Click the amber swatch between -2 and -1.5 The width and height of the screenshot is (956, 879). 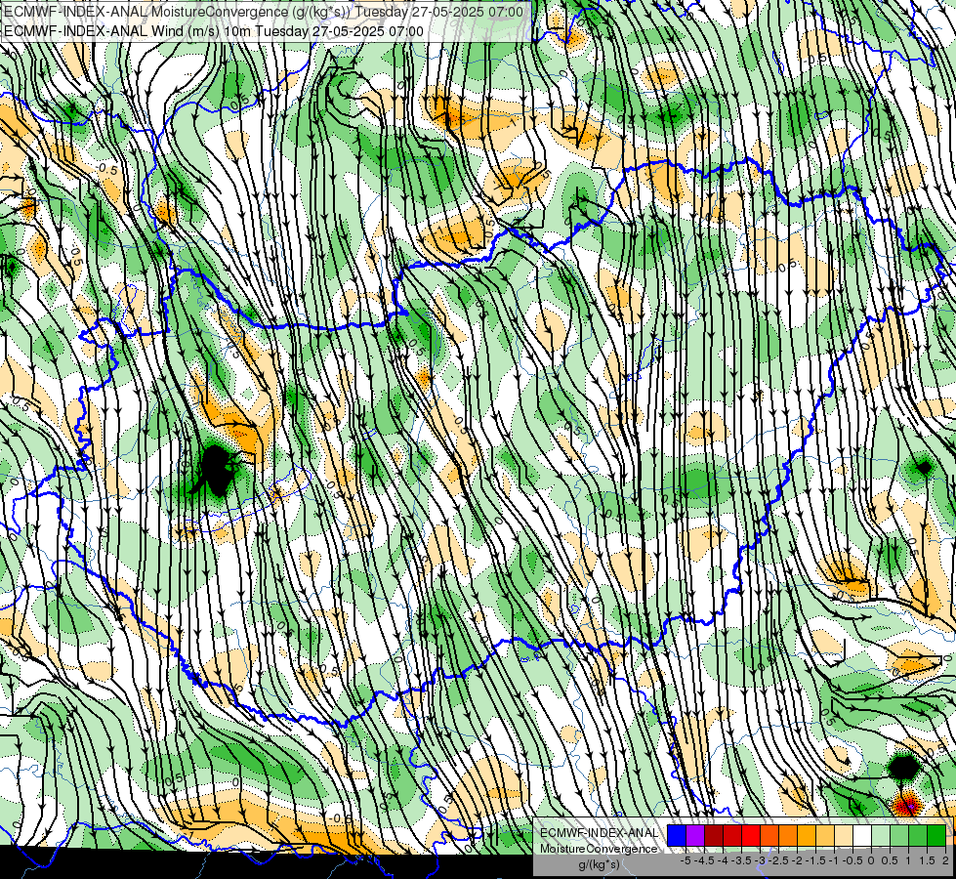(807, 836)
